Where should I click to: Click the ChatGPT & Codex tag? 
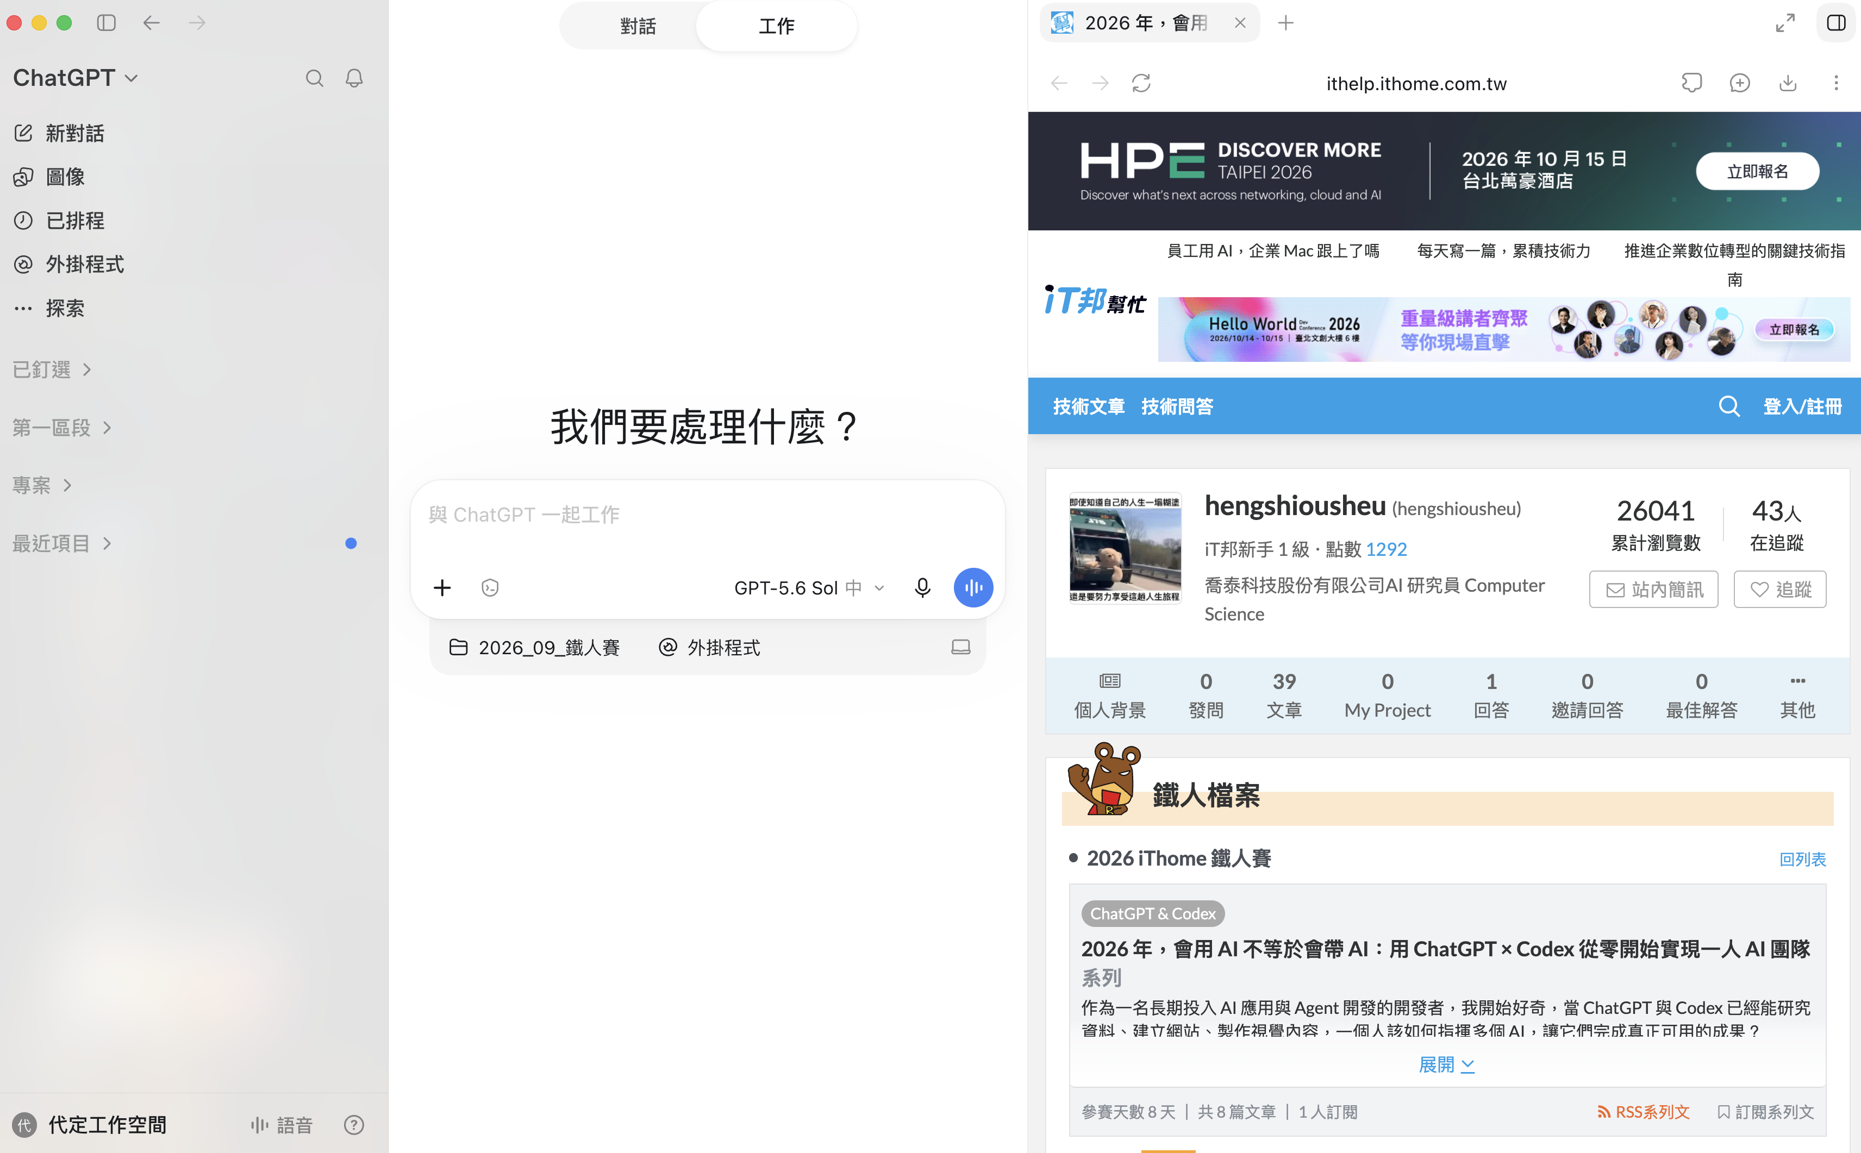[x=1152, y=913]
